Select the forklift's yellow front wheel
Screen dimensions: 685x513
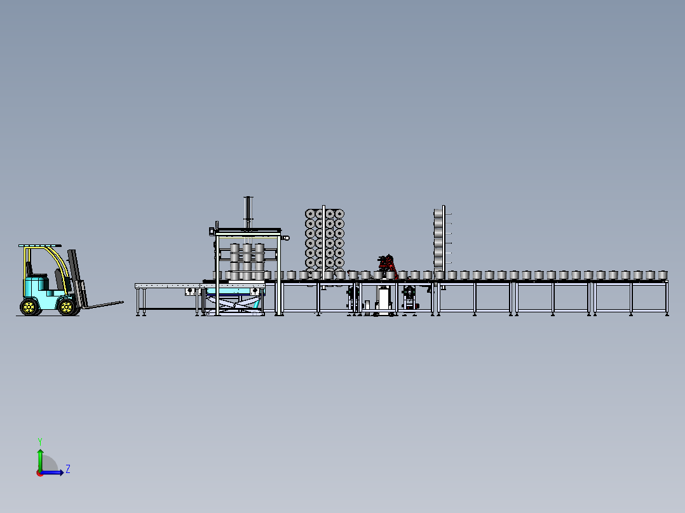[66, 307]
